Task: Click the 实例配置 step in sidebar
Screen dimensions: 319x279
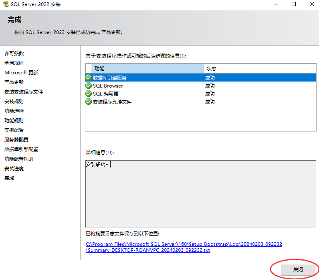Action: pos(14,130)
